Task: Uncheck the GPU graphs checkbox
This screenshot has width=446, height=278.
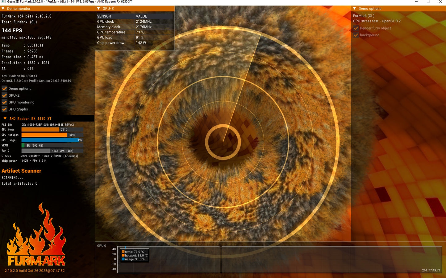Action: coord(4,109)
